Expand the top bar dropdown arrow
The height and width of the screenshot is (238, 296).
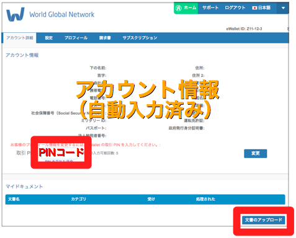point(283,8)
